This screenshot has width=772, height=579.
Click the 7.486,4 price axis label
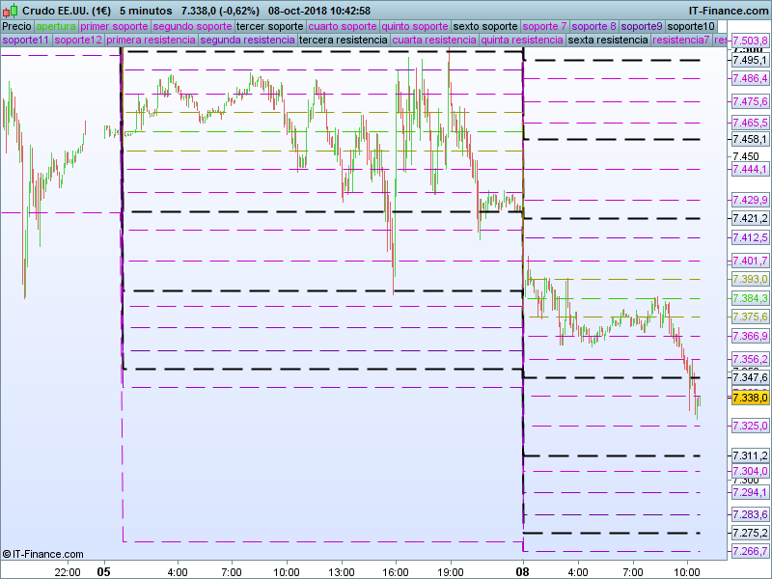tap(750, 78)
